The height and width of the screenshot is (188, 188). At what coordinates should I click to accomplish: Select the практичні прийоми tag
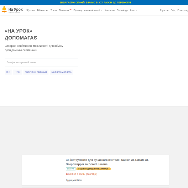36,72
